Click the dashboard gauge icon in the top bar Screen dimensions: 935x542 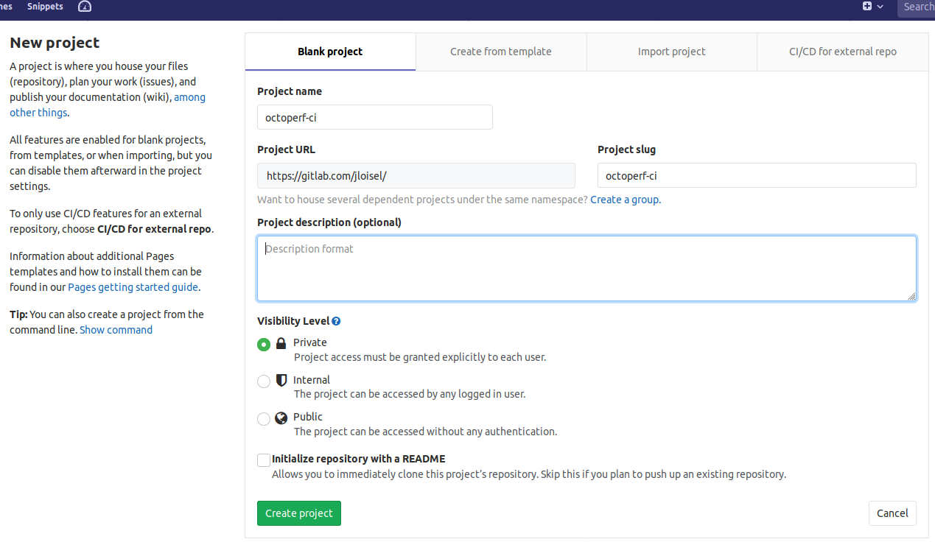84,7
